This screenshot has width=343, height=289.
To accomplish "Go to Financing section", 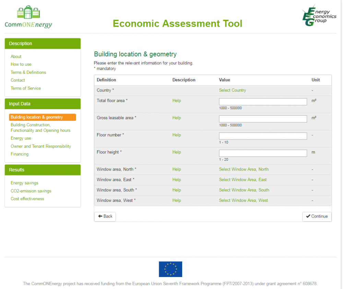I will point(20,154).
